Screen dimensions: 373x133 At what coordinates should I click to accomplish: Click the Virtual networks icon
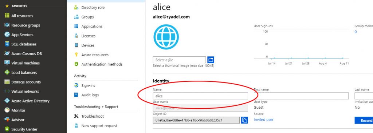click(7, 91)
